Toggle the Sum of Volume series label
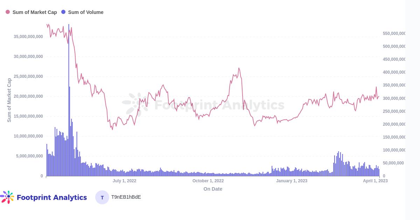 pyautogui.click(x=86, y=12)
